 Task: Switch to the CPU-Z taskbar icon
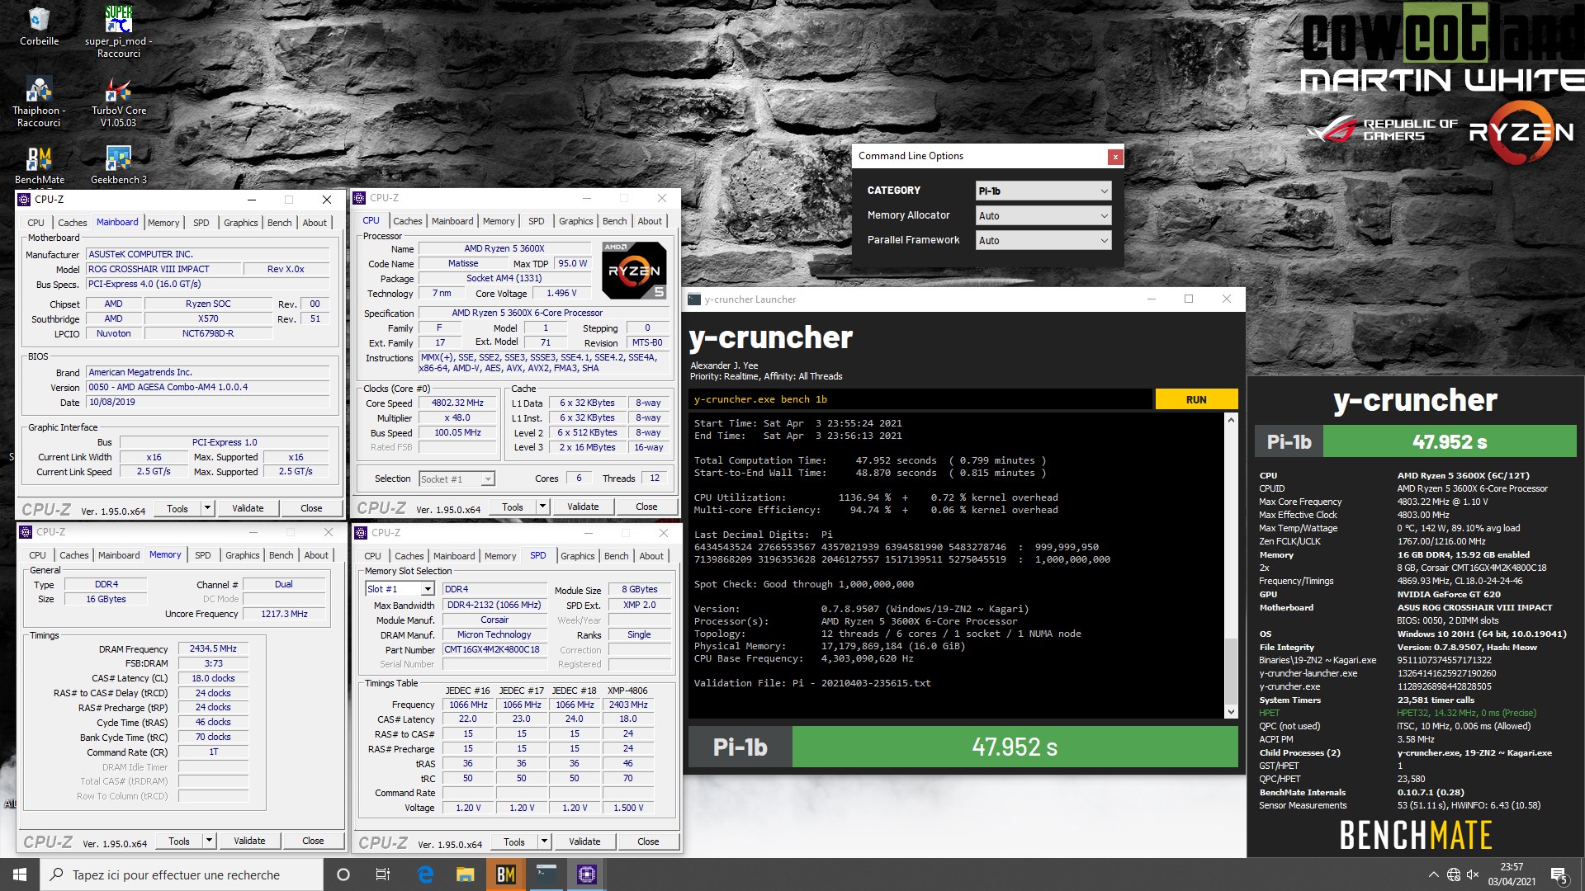tap(587, 874)
